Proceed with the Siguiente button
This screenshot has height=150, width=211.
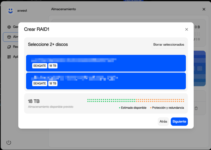[x=179, y=121]
